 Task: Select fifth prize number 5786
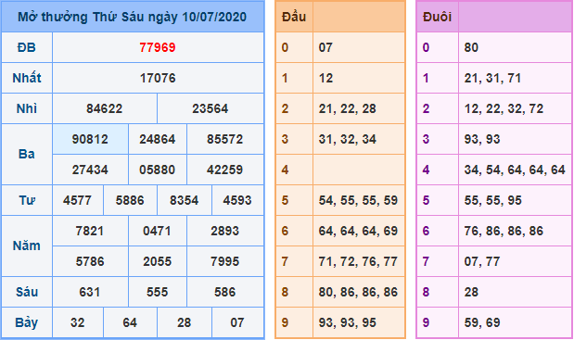(90, 262)
